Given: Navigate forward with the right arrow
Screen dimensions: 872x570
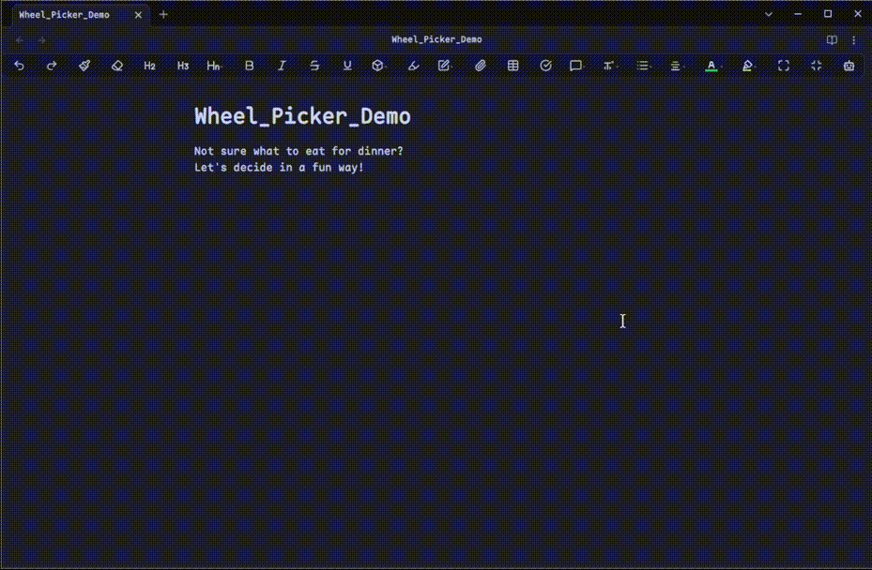Looking at the screenshot, I should (41, 40).
